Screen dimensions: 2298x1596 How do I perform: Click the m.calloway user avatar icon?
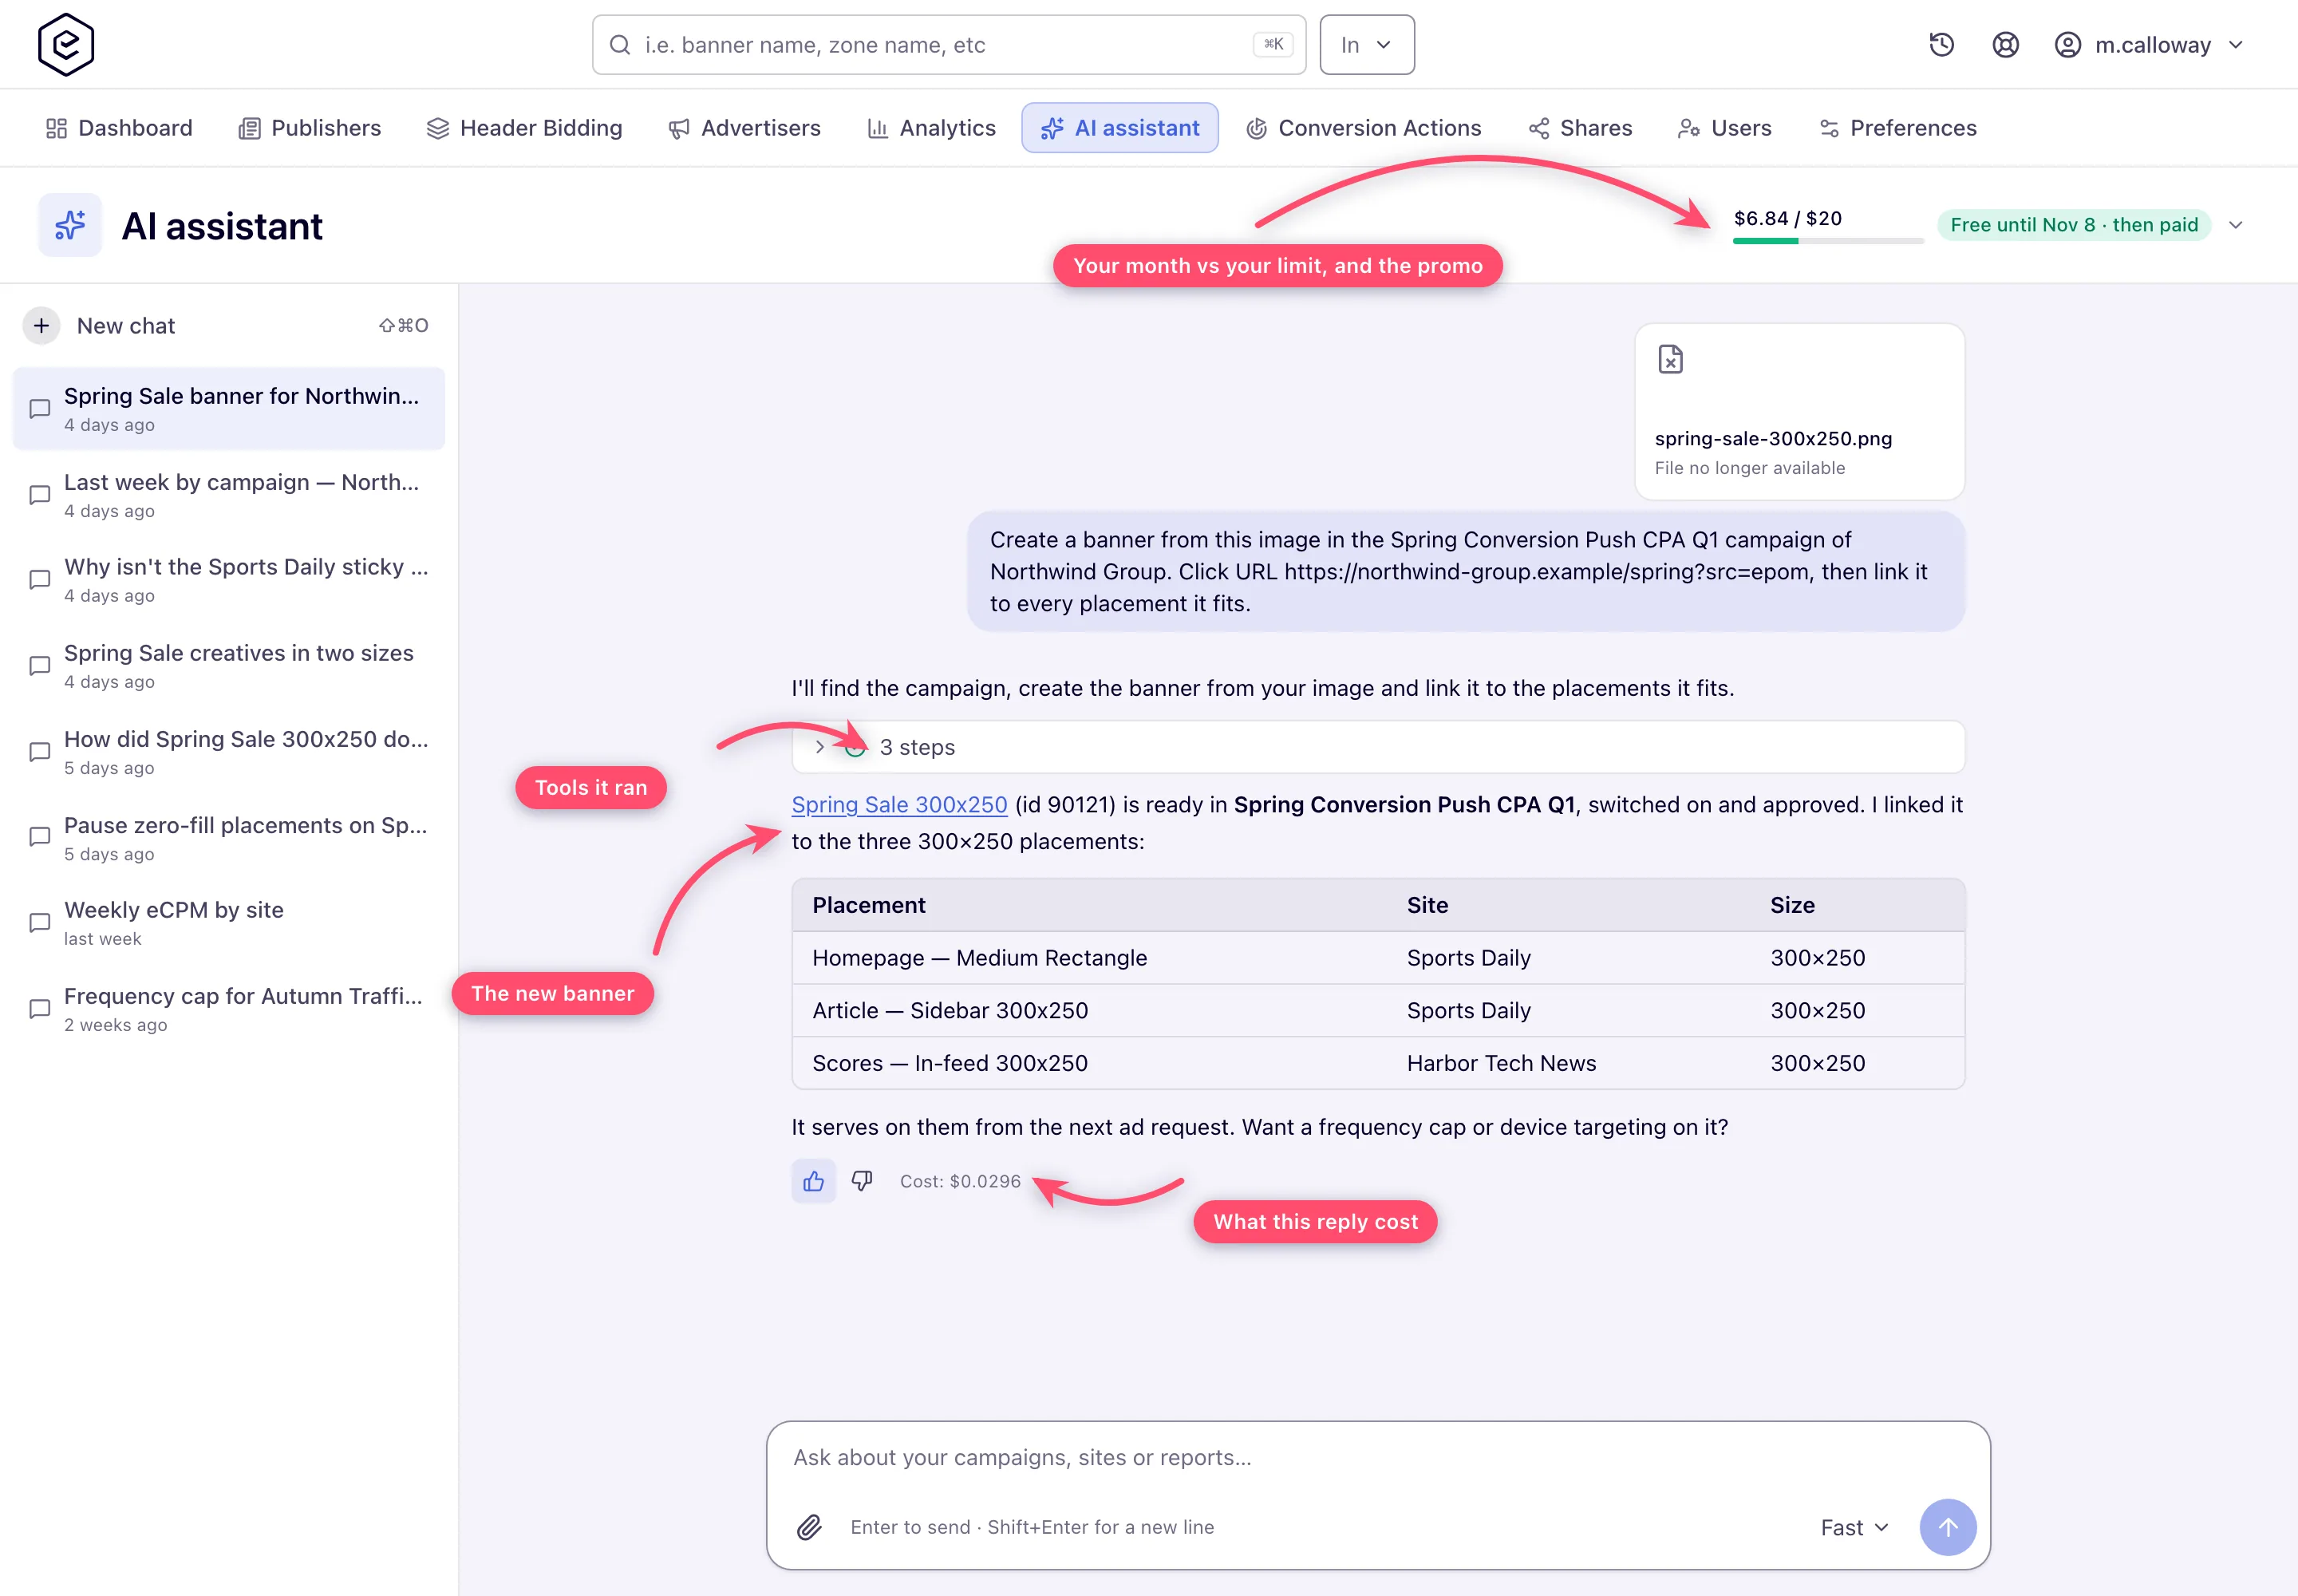point(2067,45)
